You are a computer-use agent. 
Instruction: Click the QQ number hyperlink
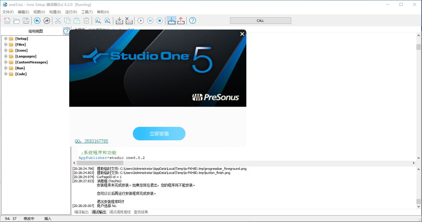[x=92, y=141]
